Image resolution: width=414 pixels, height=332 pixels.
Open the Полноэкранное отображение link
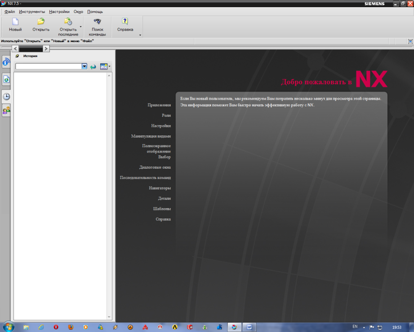[156, 149]
